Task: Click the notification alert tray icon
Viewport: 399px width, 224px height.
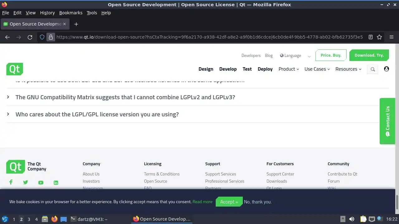Action: (x=380, y=219)
